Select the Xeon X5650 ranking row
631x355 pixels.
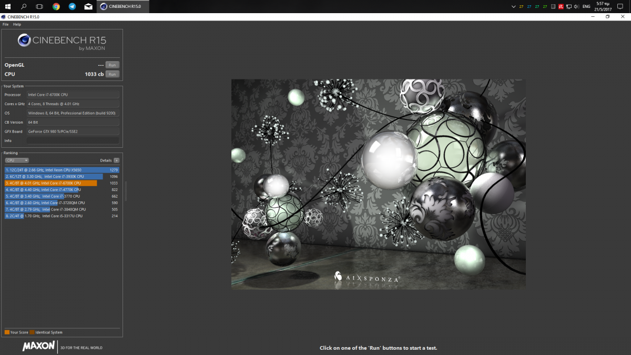point(62,170)
